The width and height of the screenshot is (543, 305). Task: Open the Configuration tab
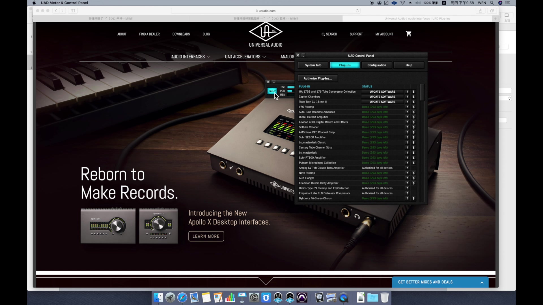pyautogui.click(x=377, y=65)
